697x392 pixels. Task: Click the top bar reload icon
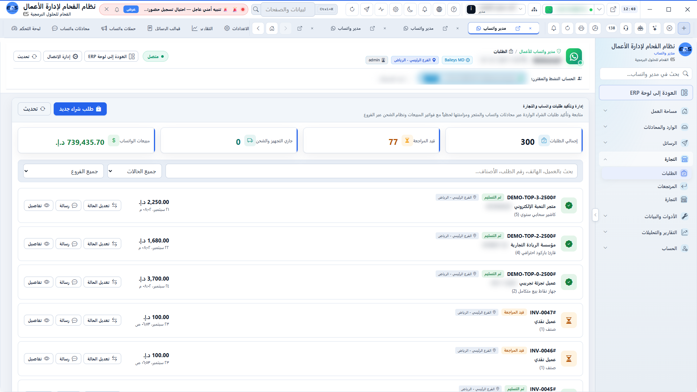[x=352, y=9]
